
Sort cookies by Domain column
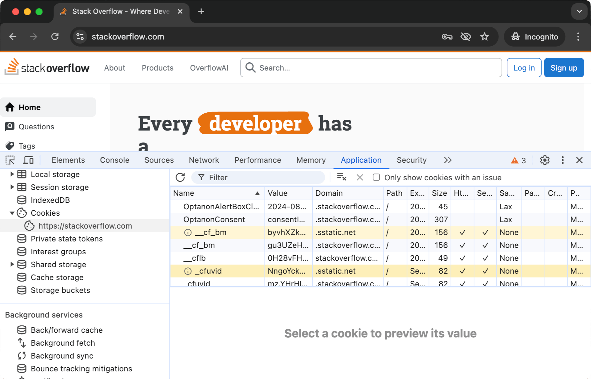[x=348, y=193]
